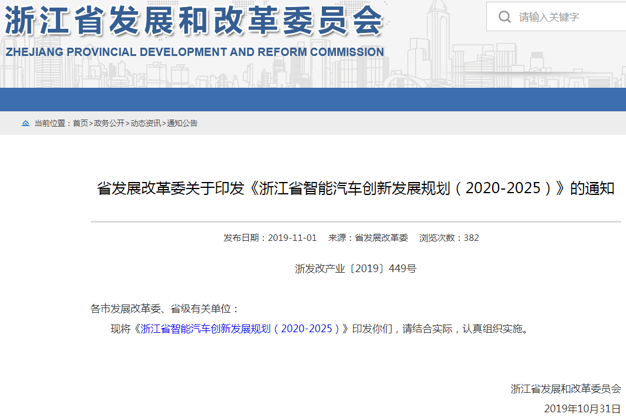Click the English commission name in the header
Image resolution: width=626 pixels, height=417 pixels.
195,52
